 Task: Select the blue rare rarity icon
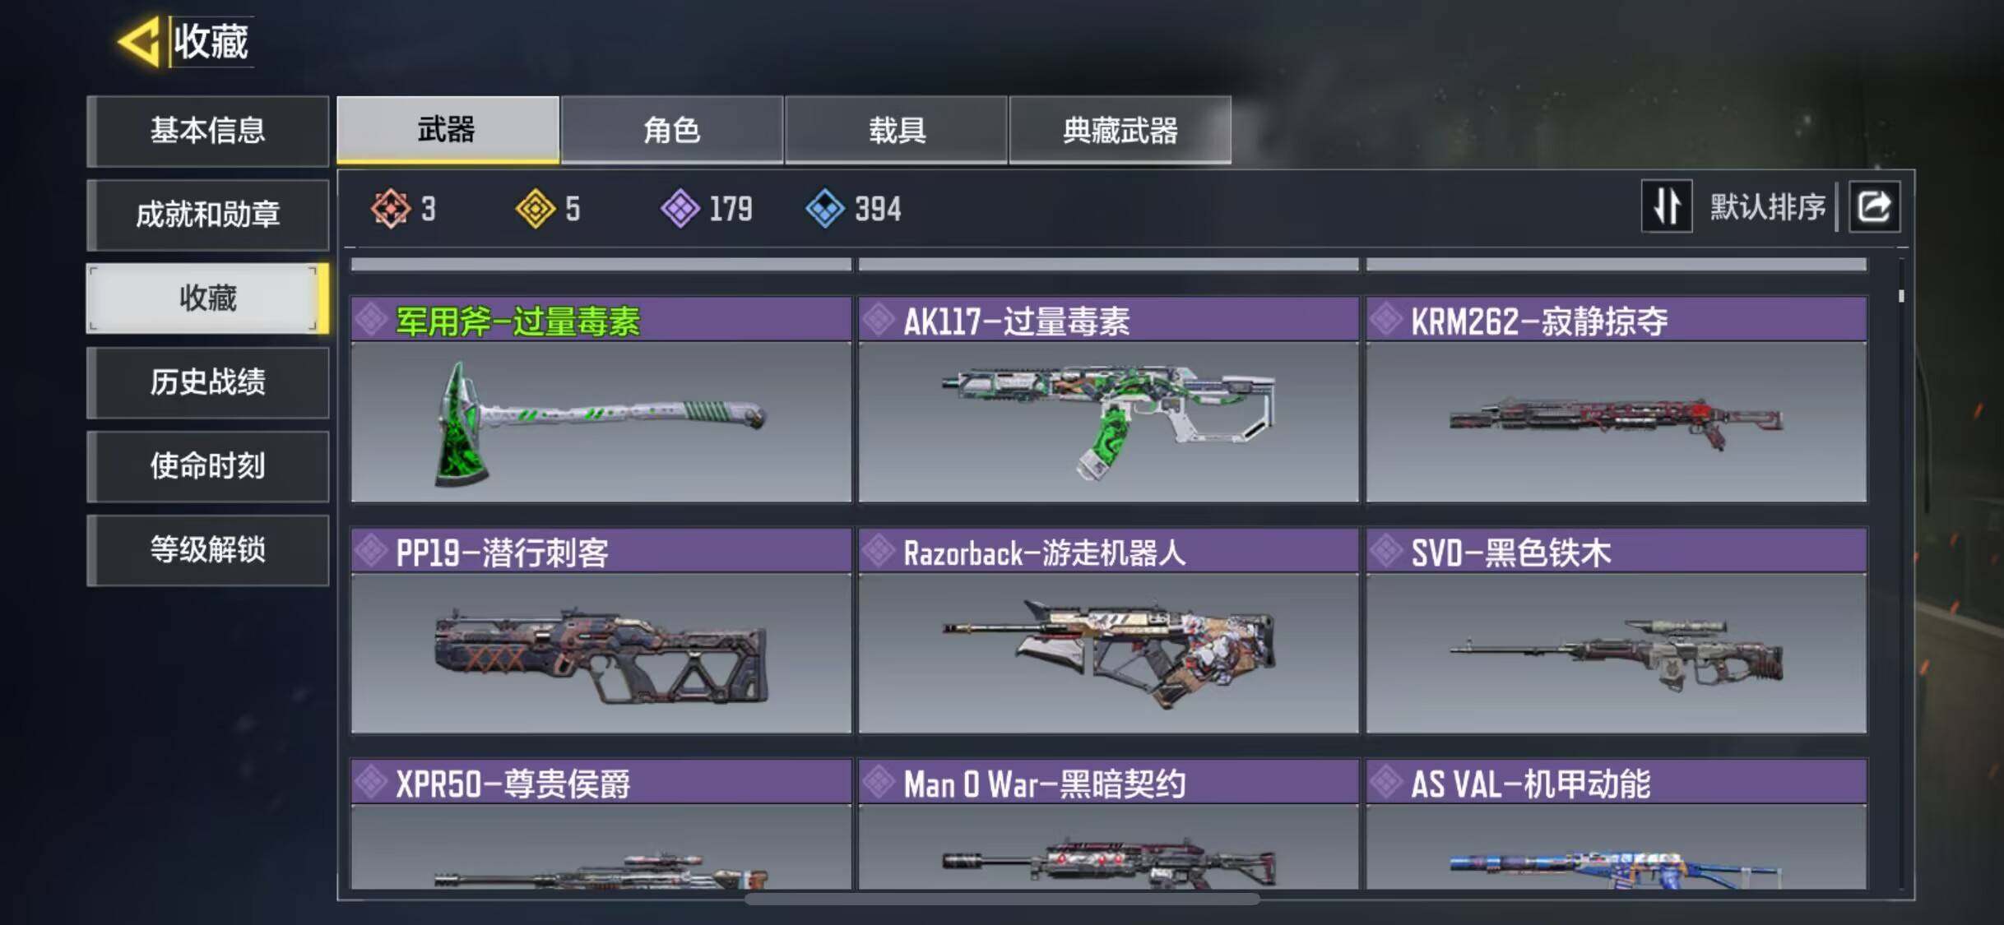click(825, 208)
